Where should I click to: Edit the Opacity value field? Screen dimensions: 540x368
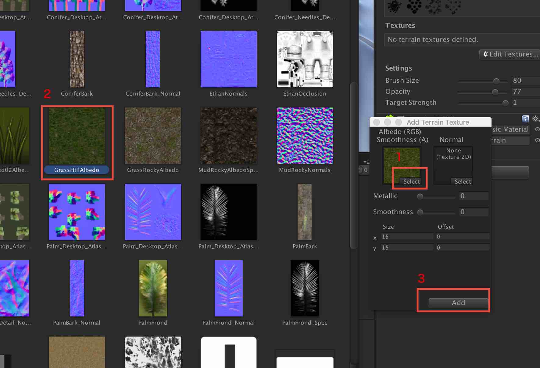(x=525, y=91)
